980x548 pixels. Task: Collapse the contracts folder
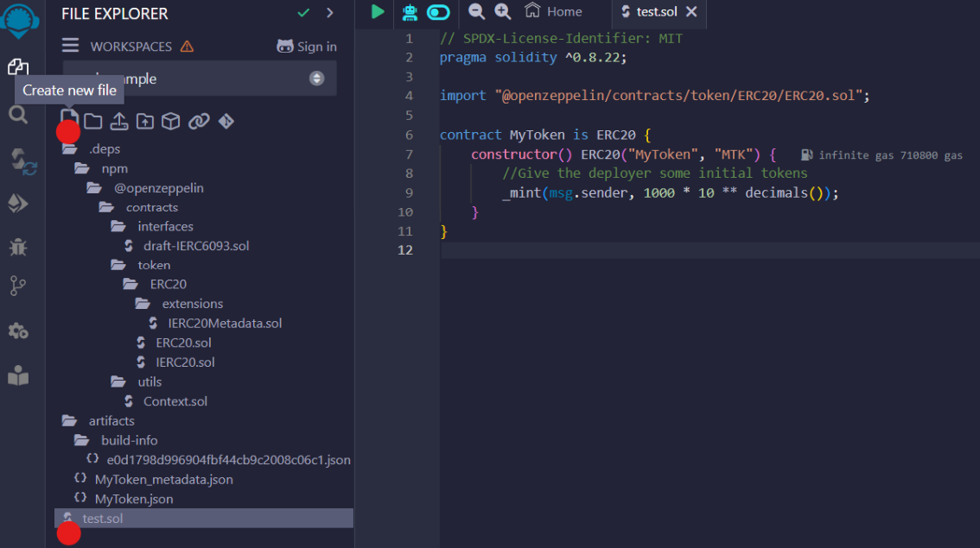pyautogui.click(x=139, y=207)
